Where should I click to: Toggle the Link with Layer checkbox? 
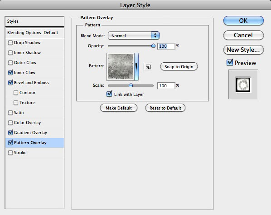(109, 94)
